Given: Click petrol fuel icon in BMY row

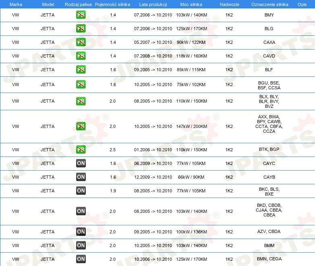Looking at the screenshot, I should [81, 15].
